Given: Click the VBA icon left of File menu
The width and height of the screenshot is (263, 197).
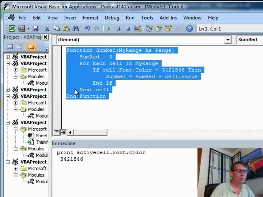Looking at the screenshot, I should [11, 18].
